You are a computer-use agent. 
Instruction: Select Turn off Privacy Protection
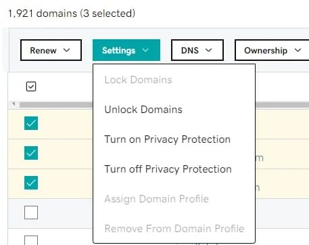tap(168, 169)
